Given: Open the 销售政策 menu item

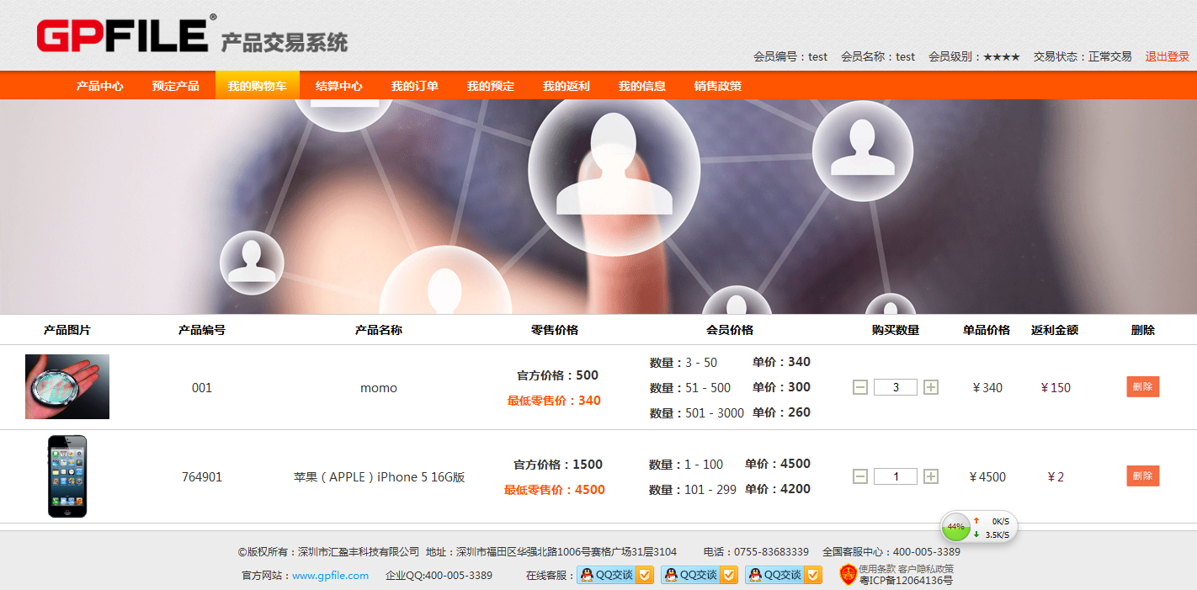Looking at the screenshot, I should tap(717, 86).
